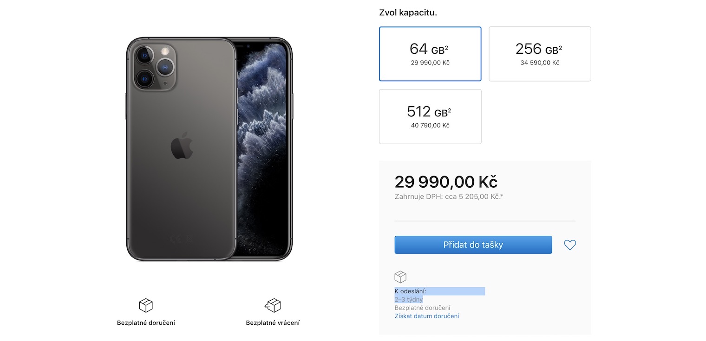706x341 pixels.
Task: Click the Zahrnuje DPH tax note
Action: [449, 196]
